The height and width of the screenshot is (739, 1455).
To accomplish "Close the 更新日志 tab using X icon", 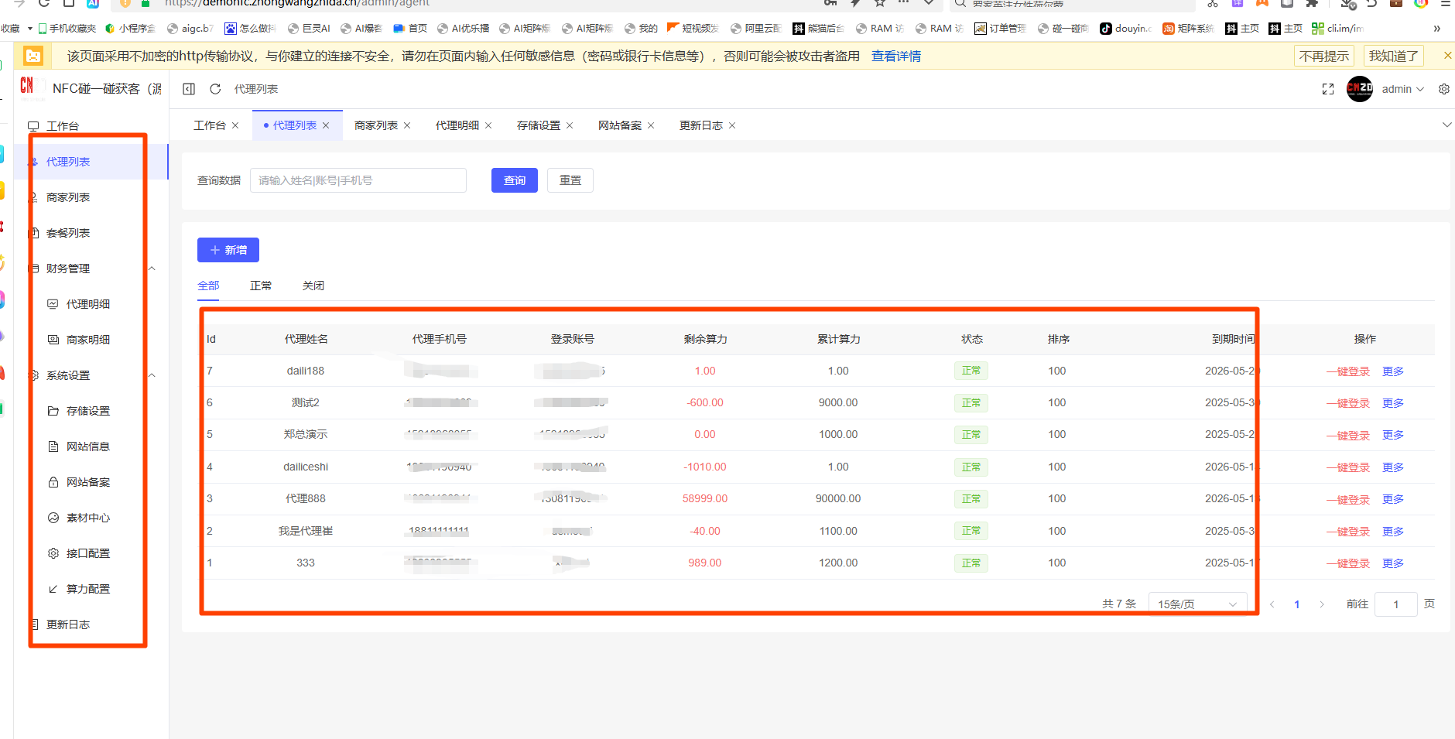I will tap(732, 125).
